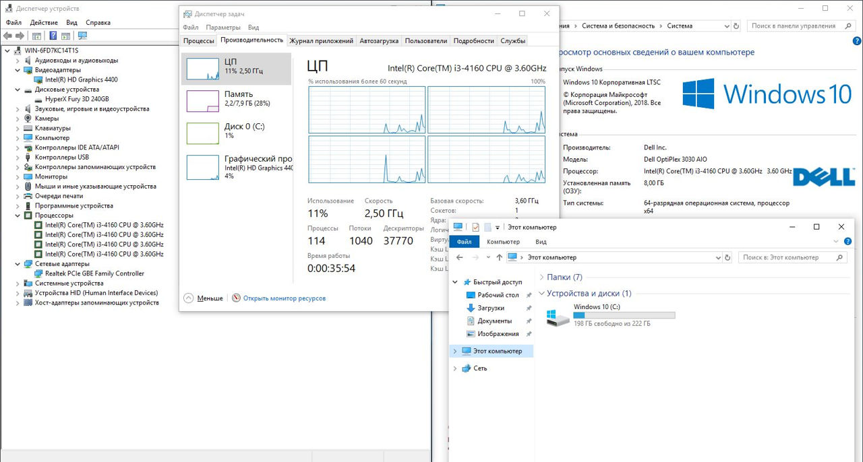Expand the Аудиовходы и аудиовыходы node
The height and width of the screenshot is (462, 863).
pyautogui.click(x=18, y=60)
